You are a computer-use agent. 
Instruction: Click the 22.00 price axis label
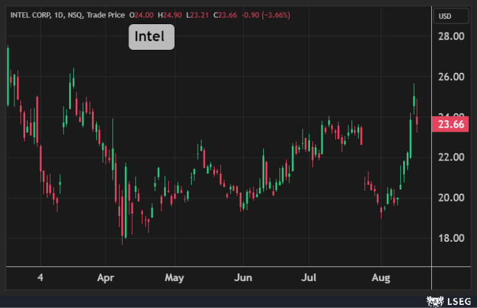451,157
